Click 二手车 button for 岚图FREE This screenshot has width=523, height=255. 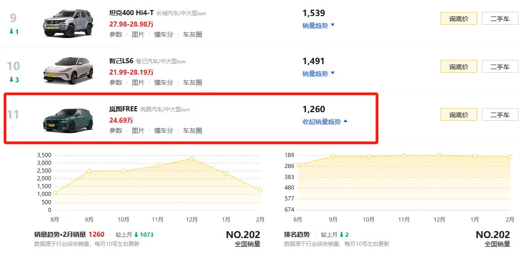coord(500,115)
